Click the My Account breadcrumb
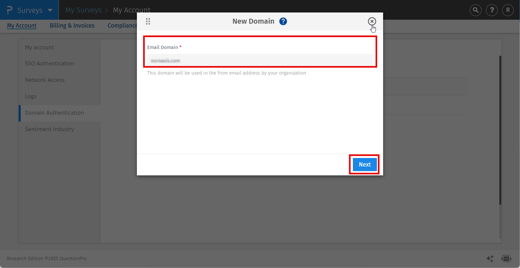The width and height of the screenshot is (520, 268). 132,10
